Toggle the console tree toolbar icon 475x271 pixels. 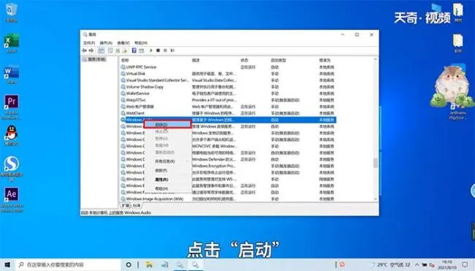[x=101, y=50]
